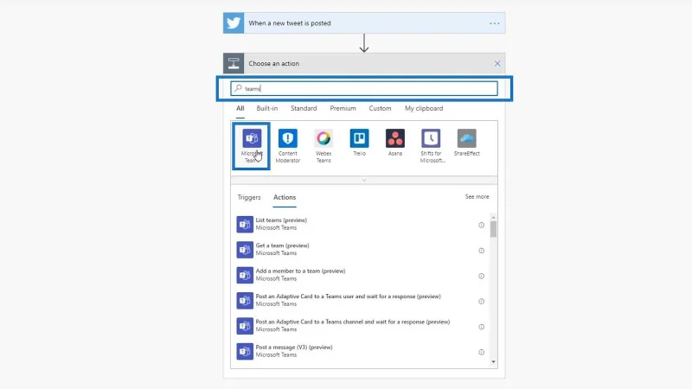Click the search magnifier icon
Image resolution: width=692 pixels, height=389 pixels.
(x=239, y=88)
